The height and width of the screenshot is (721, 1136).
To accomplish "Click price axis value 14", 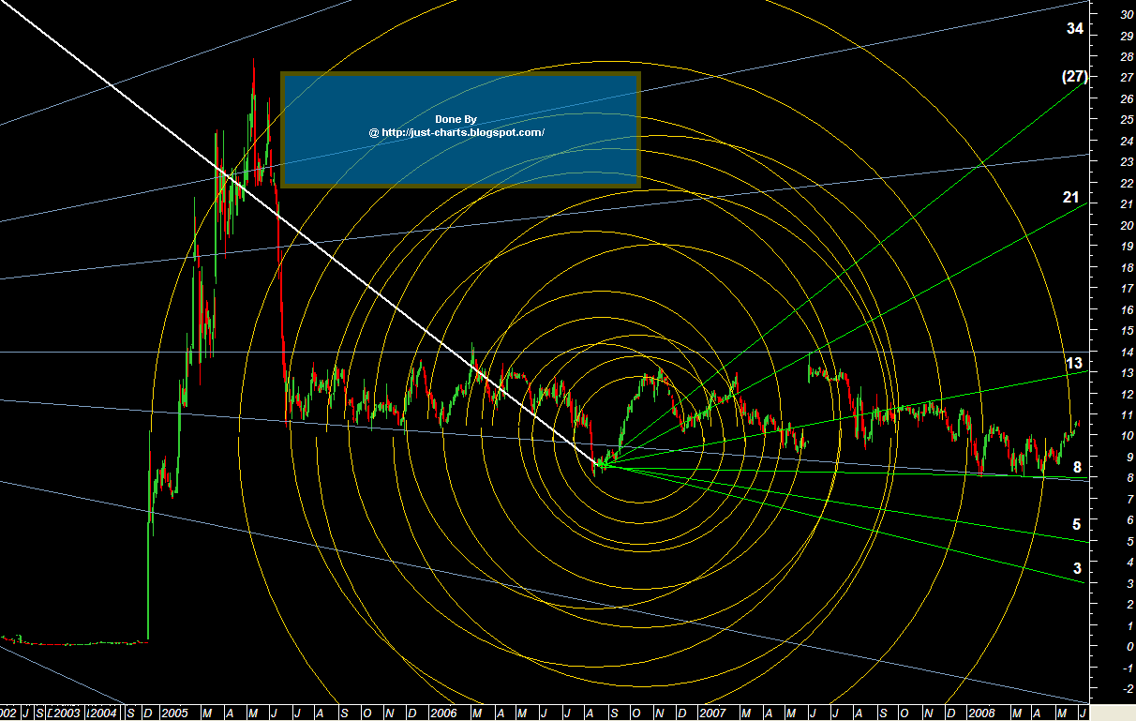I will pos(1127,352).
